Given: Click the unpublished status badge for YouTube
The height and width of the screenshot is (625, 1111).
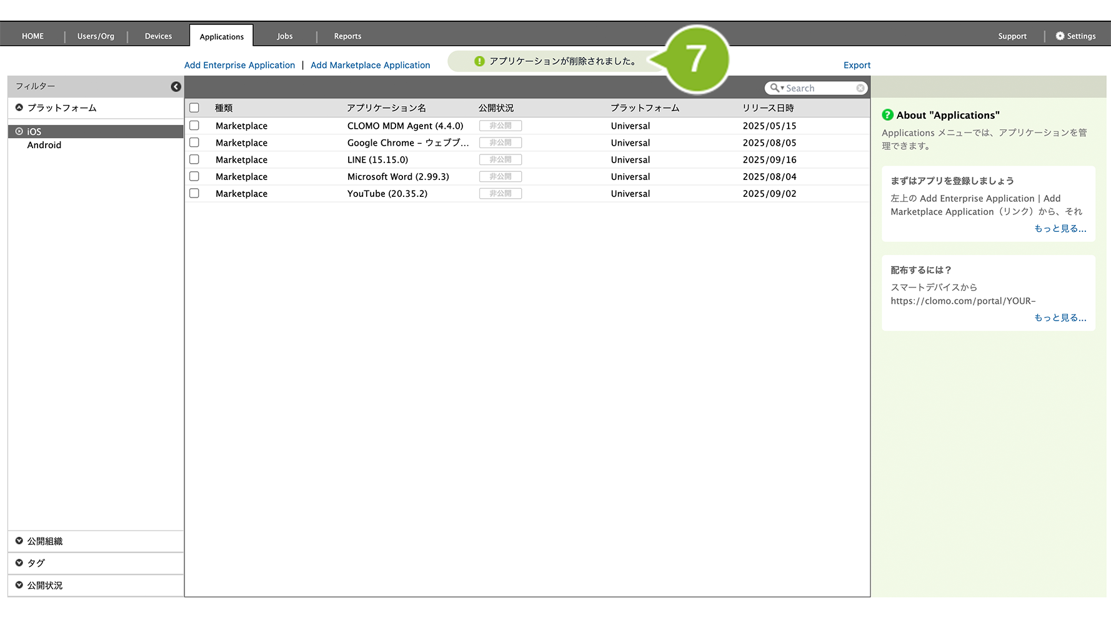Looking at the screenshot, I should pyautogui.click(x=500, y=194).
